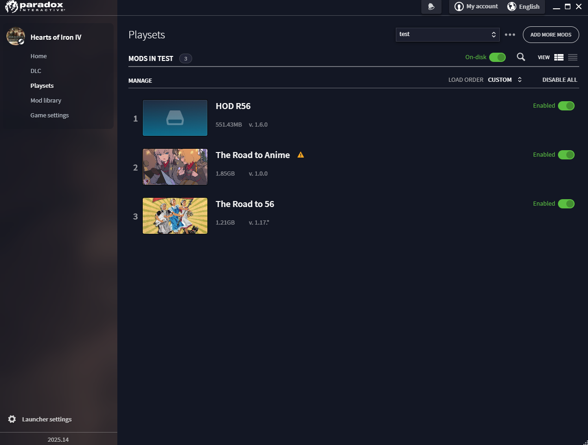Click the Hearts of Iron IV game icon
The width and height of the screenshot is (588, 445).
[x=16, y=36]
